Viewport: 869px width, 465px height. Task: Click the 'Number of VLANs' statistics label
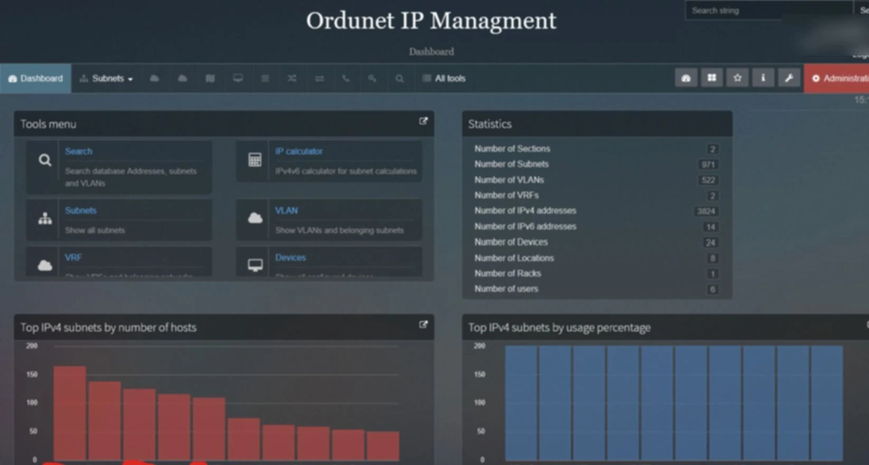[x=509, y=180]
